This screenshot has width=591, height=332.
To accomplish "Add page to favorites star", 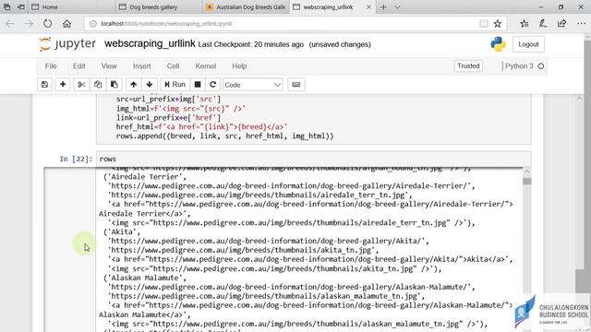I will click(498, 24).
